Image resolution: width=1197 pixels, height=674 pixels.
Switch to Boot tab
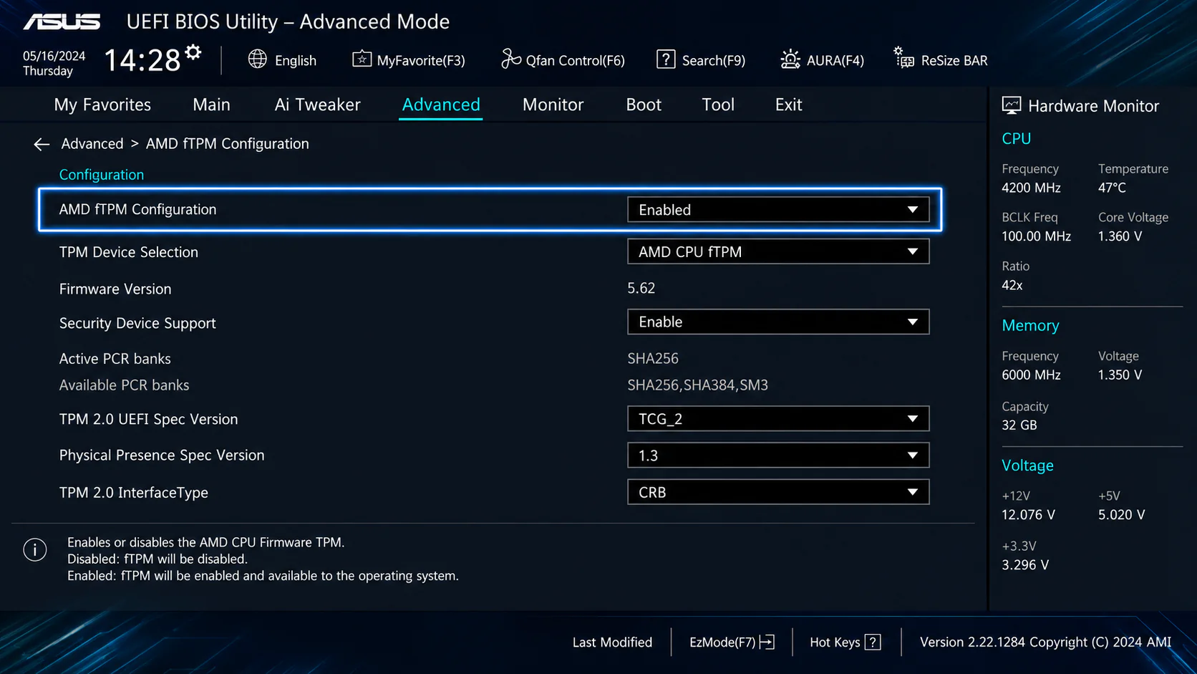(x=644, y=105)
